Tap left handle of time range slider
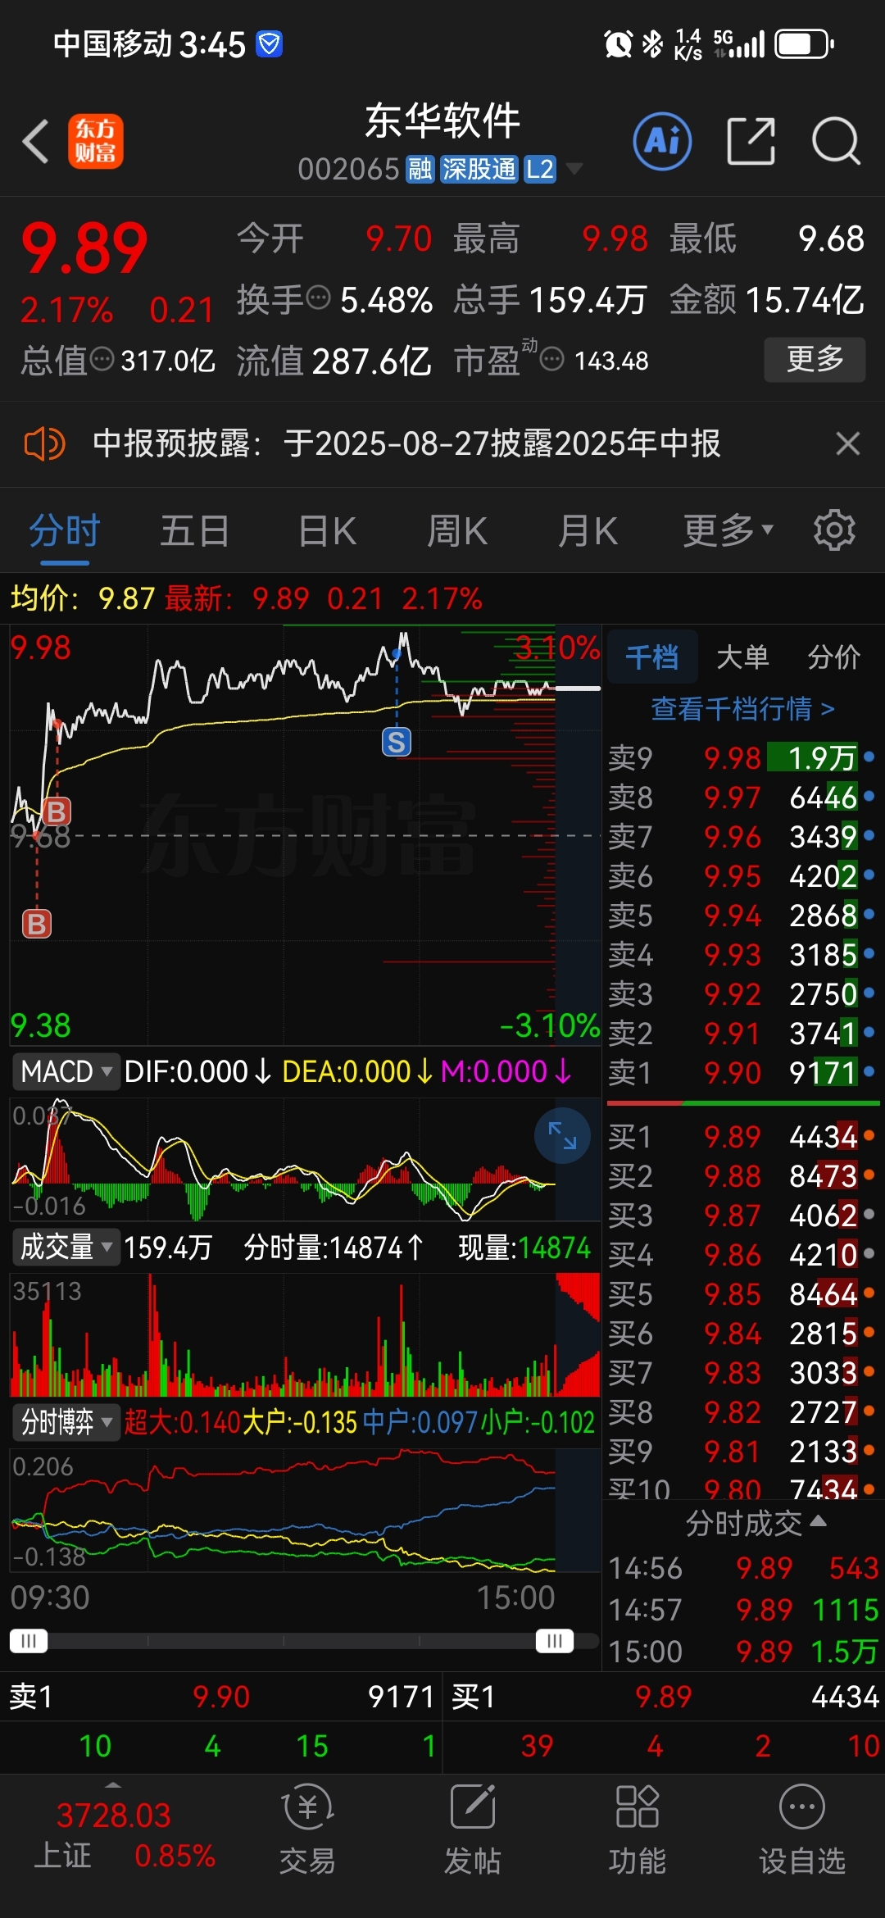The image size is (885, 1918). [x=29, y=1641]
